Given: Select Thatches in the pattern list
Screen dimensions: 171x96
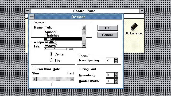Looking at the screenshot, I should [63, 35].
